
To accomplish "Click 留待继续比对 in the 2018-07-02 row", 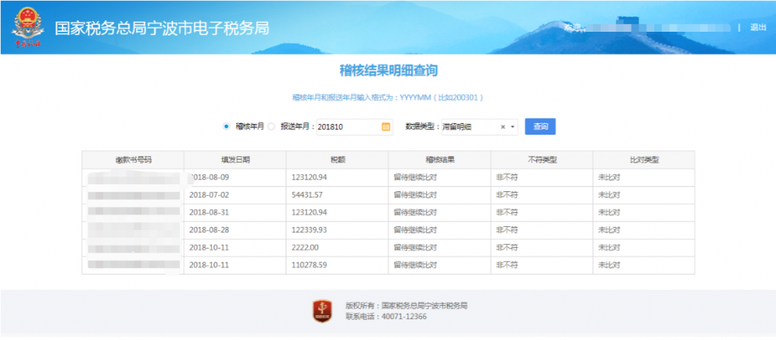I will coord(415,195).
